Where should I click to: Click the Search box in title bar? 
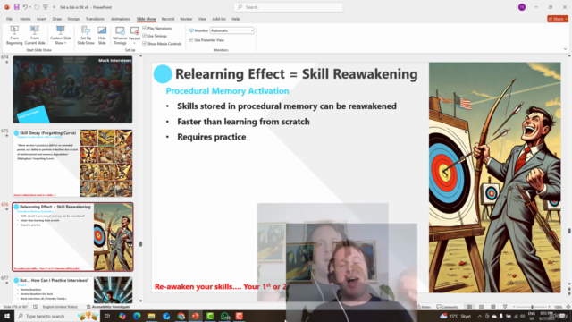(x=288, y=7)
